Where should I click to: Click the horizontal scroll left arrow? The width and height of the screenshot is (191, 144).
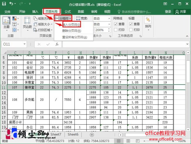point(120,135)
